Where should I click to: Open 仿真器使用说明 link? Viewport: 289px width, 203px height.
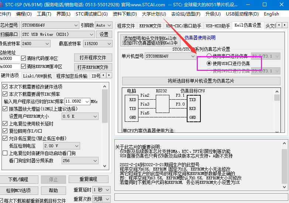[200, 38]
